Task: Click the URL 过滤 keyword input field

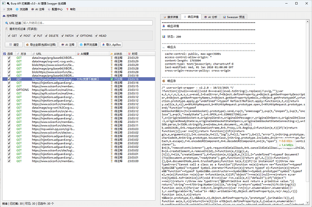Action: pos(88,23)
